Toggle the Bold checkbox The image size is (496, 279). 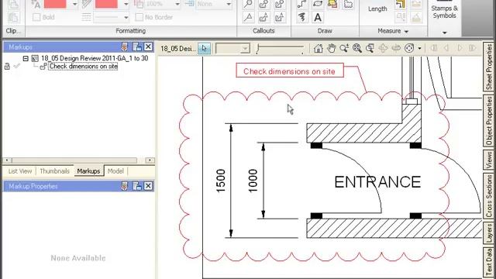point(36,17)
